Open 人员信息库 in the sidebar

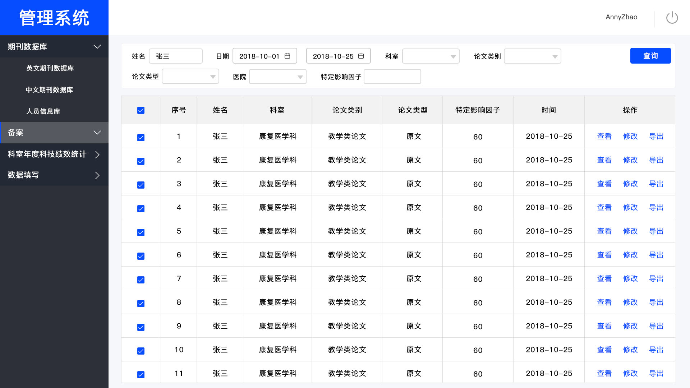coord(43,111)
